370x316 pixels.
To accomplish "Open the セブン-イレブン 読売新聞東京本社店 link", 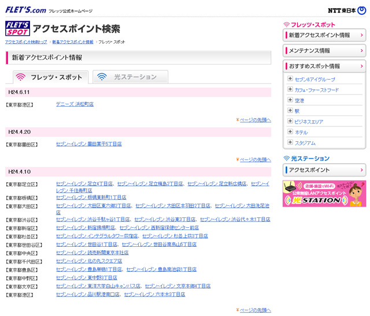I will click(92, 253).
